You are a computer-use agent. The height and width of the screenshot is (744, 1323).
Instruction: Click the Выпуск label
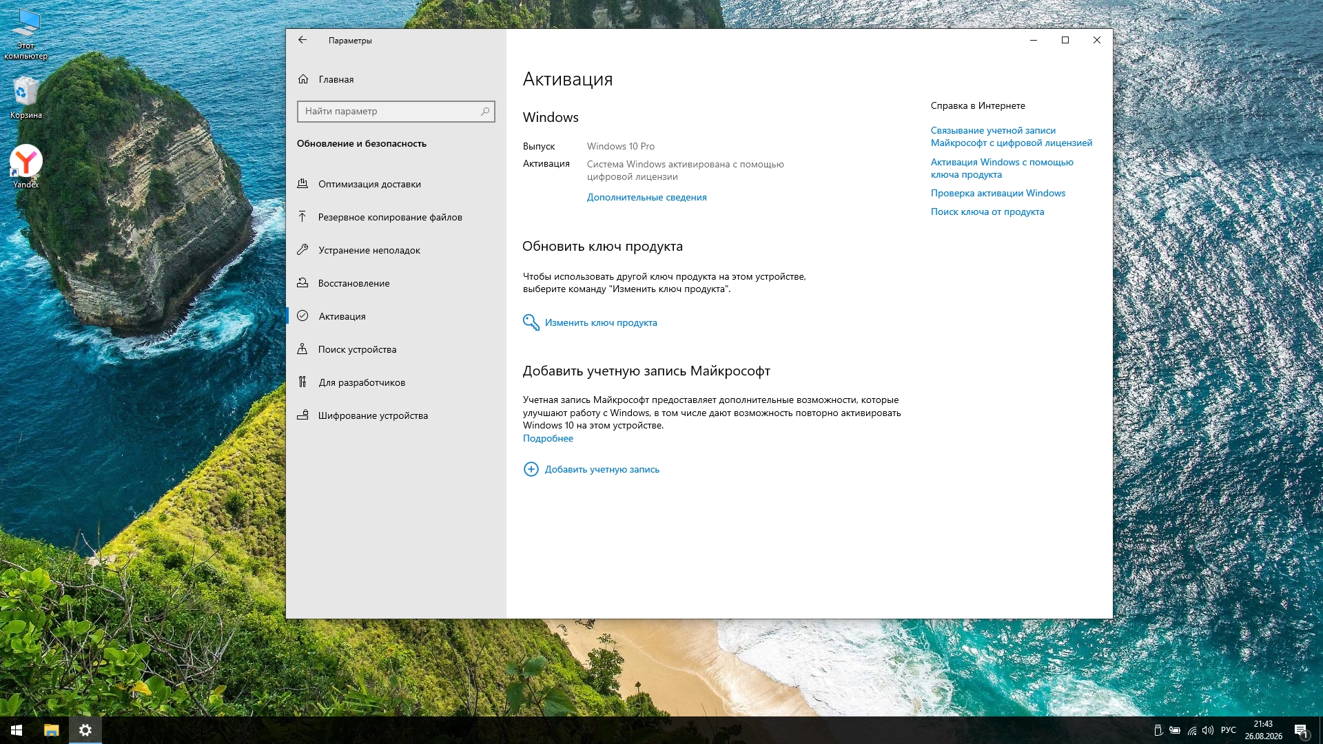pos(539,146)
